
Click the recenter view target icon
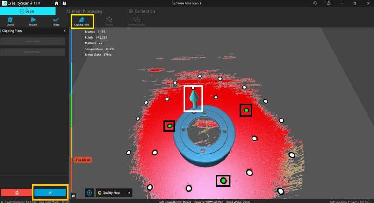[90, 192]
